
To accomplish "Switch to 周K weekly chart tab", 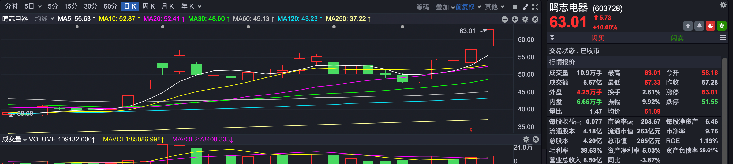I will [148, 6].
